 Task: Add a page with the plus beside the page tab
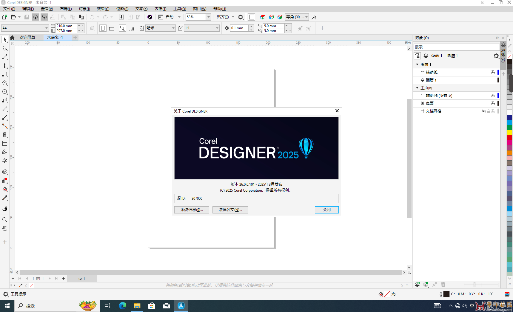tap(63, 279)
